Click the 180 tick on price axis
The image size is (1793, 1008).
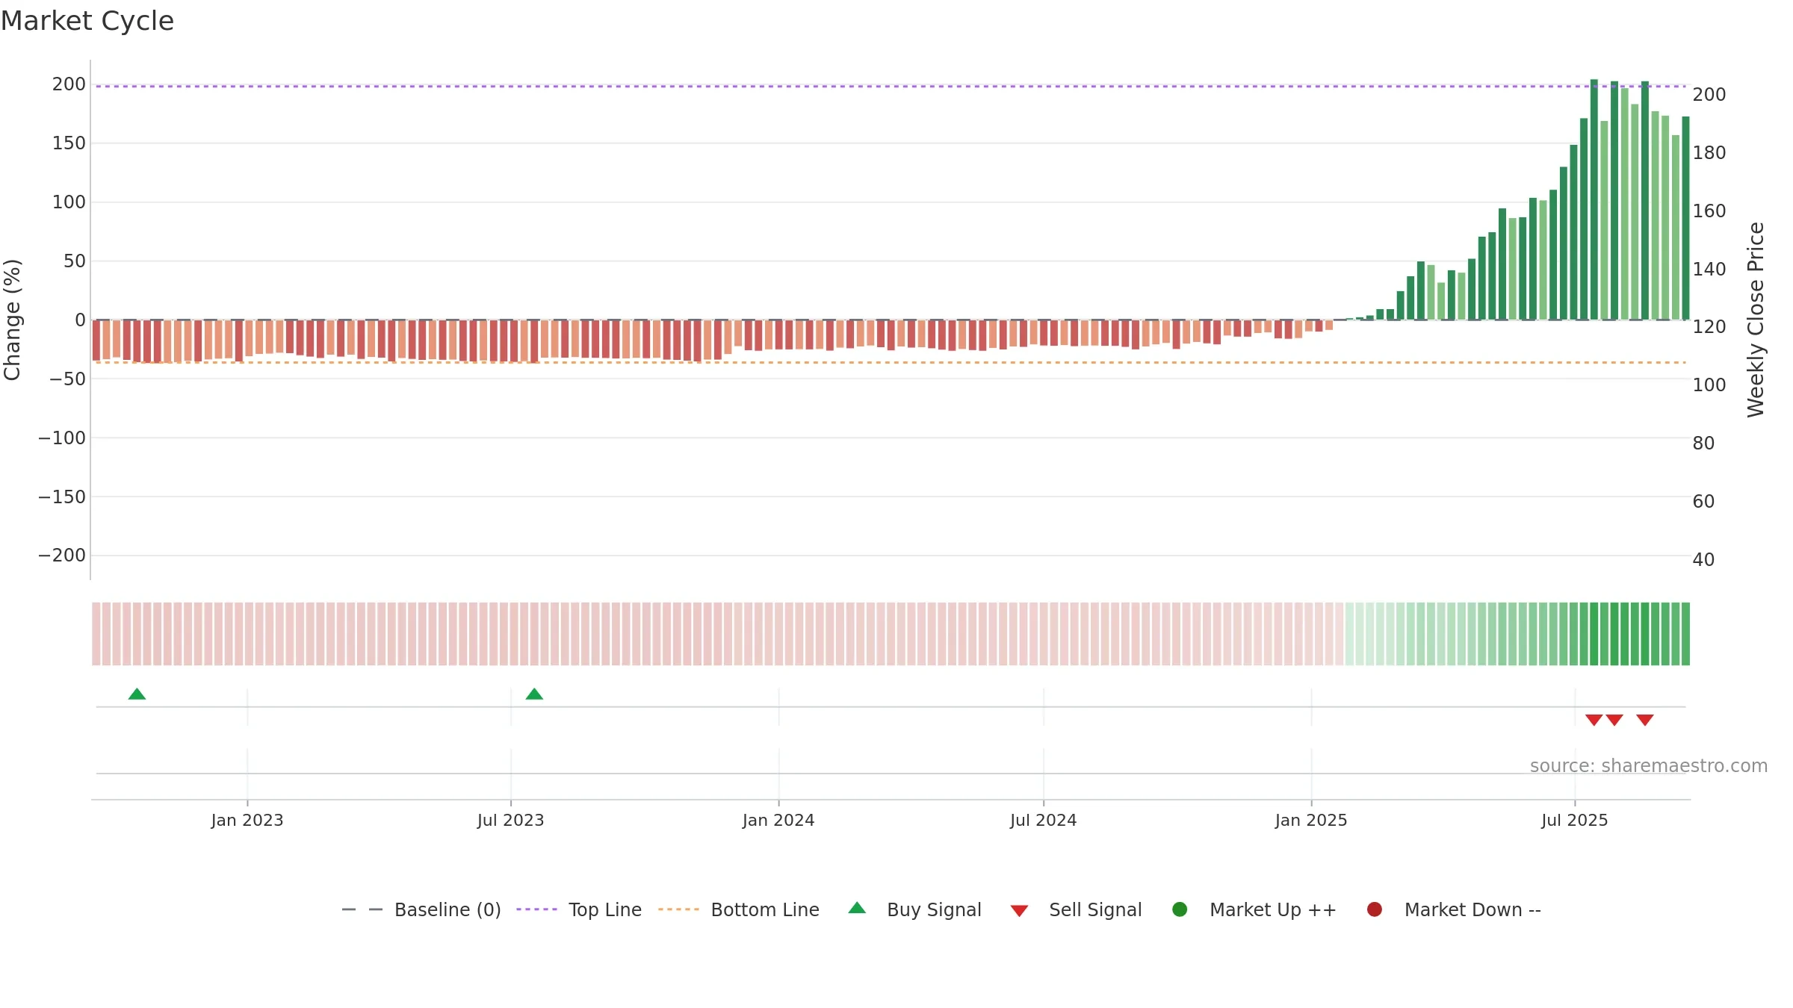coord(1709,152)
